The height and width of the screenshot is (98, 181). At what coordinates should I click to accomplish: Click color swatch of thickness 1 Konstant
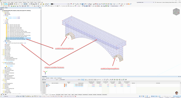(x=6, y=17)
